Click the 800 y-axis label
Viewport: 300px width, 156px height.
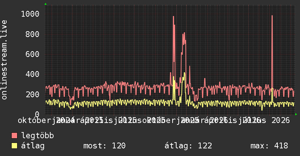click(x=32, y=34)
